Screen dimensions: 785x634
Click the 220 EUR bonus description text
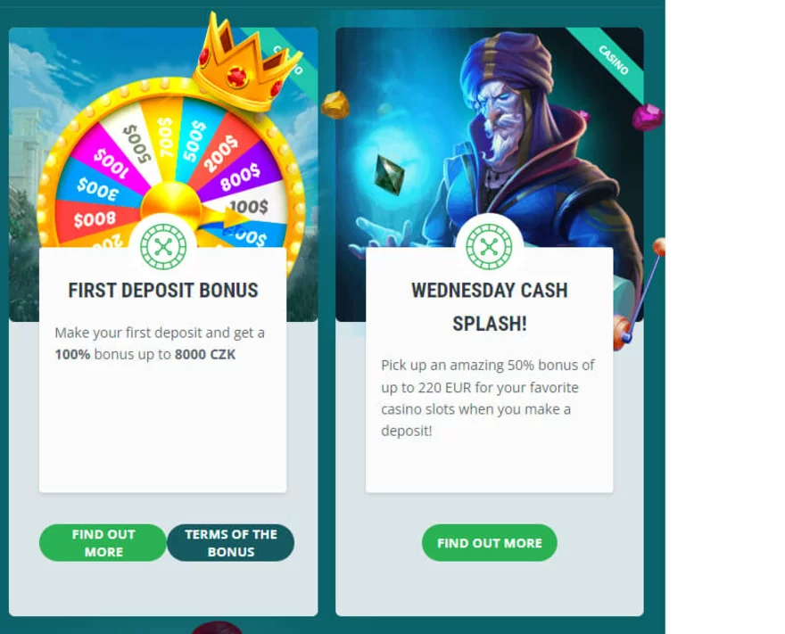pyautogui.click(x=488, y=398)
